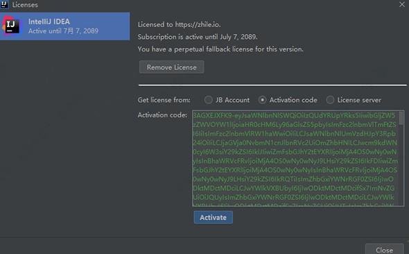The height and width of the screenshot is (254, 409).
Task: Click the subscription active until July 7 text
Action: (x=198, y=37)
